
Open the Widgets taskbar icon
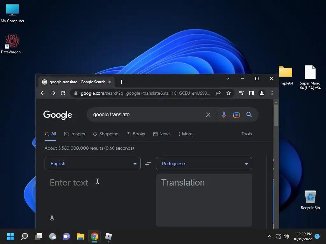tap(53, 236)
